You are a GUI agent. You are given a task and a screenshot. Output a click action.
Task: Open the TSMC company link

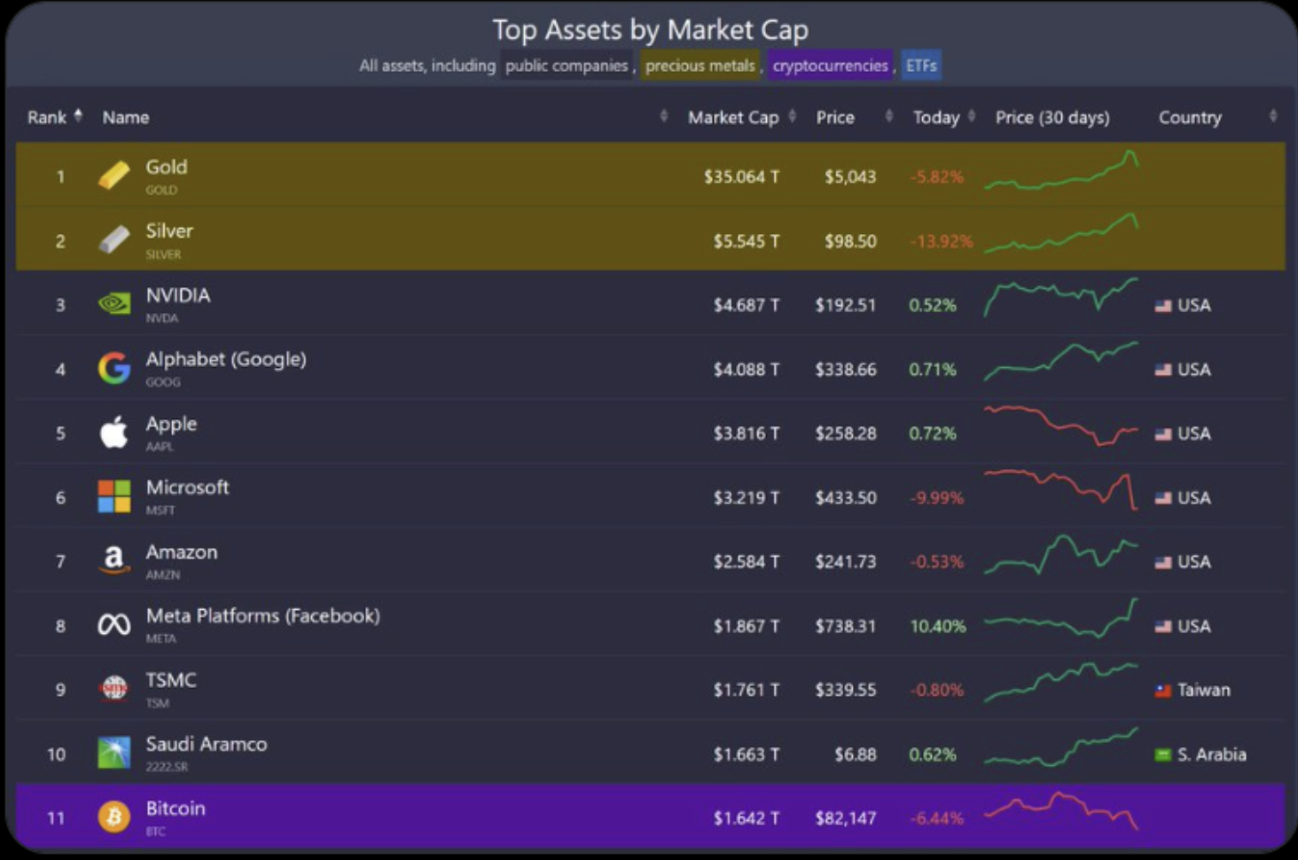[170, 680]
